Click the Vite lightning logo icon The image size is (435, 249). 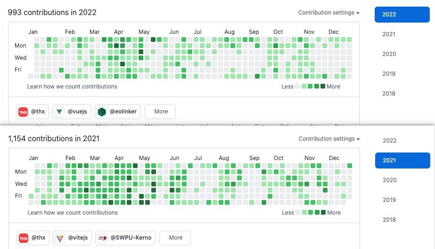click(60, 238)
